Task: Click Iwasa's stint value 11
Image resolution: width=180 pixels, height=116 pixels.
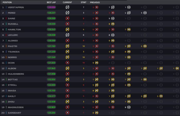Action: [x=84, y=91]
